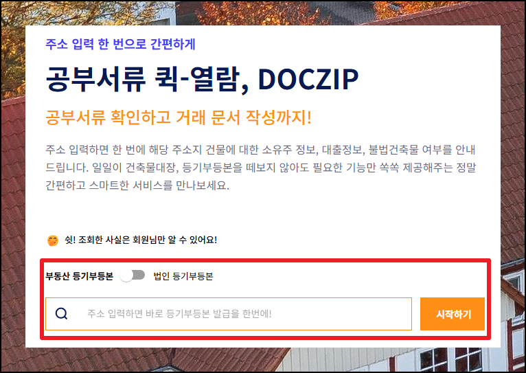Click the orange 공부서류 확인하고 거래 문서 작성까지! text
The height and width of the screenshot is (373, 526).
point(179,117)
